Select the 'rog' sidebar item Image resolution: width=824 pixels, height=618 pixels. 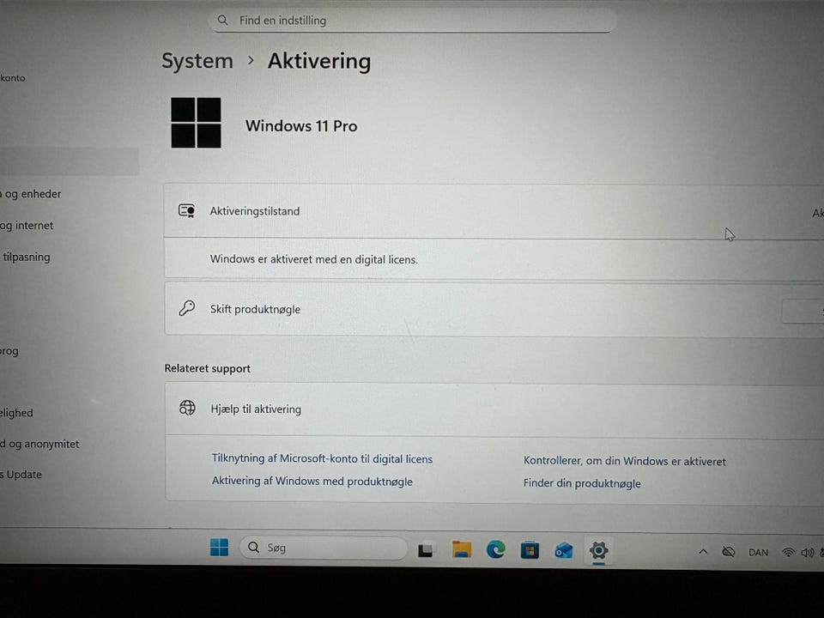pos(9,351)
